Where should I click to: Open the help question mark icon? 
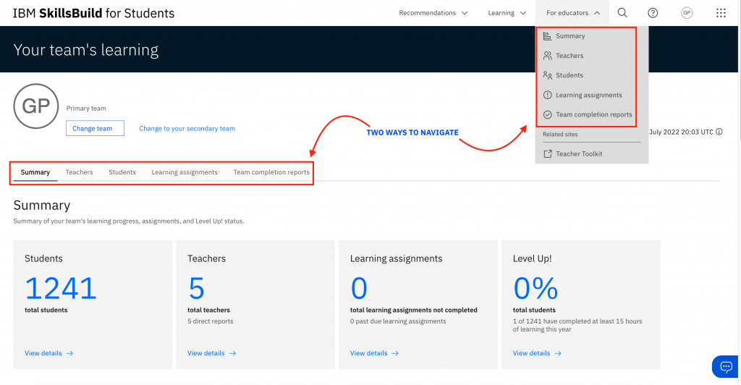click(x=653, y=13)
